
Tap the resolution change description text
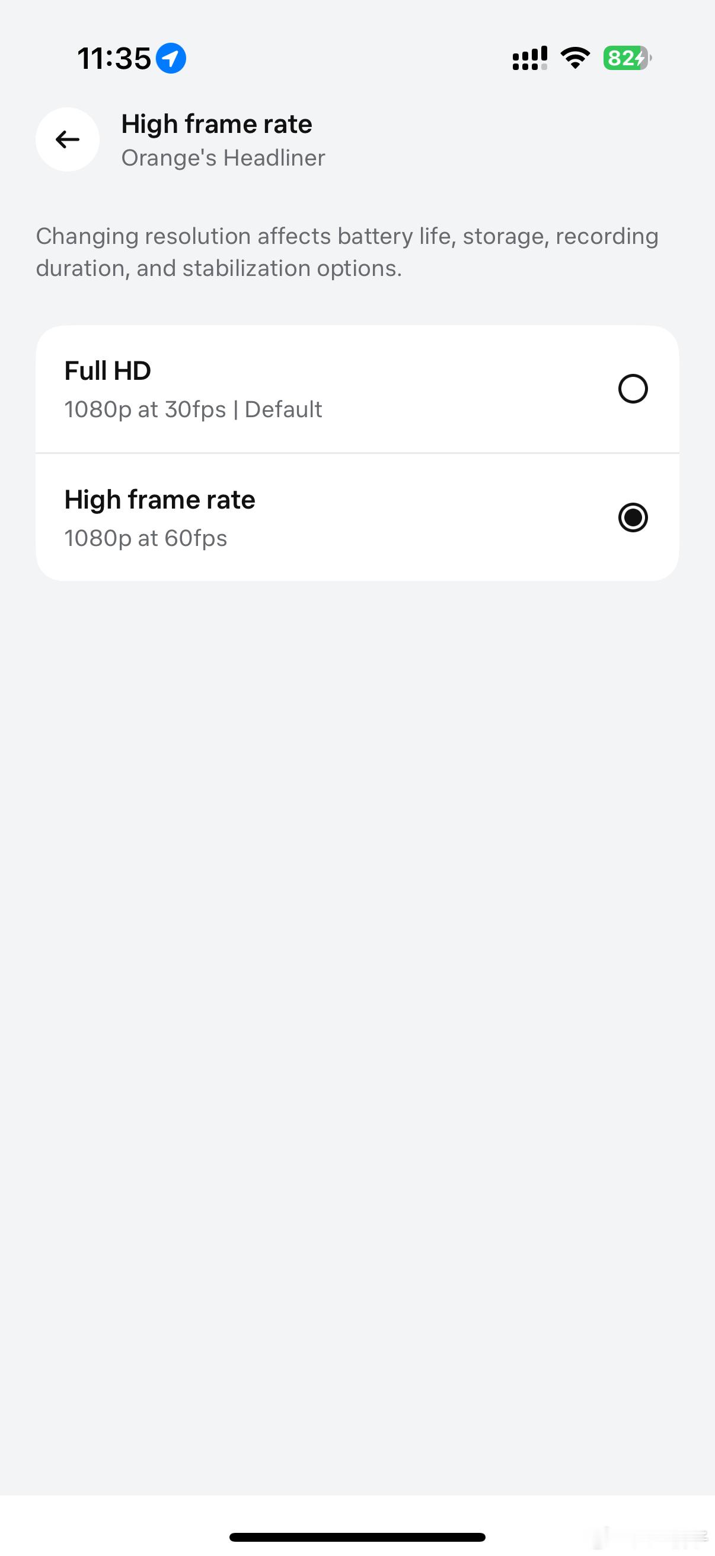click(x=347, y=252)
